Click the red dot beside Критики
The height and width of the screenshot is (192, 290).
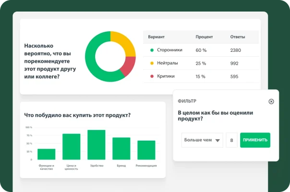(x=152, y=76)
